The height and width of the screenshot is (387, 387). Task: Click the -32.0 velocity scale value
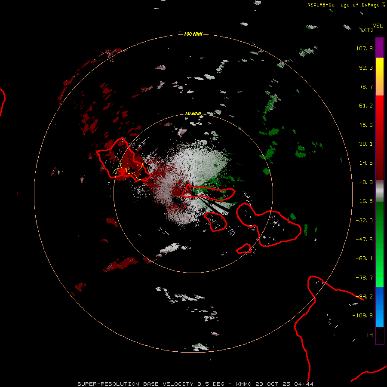click(x=364, y=221)
